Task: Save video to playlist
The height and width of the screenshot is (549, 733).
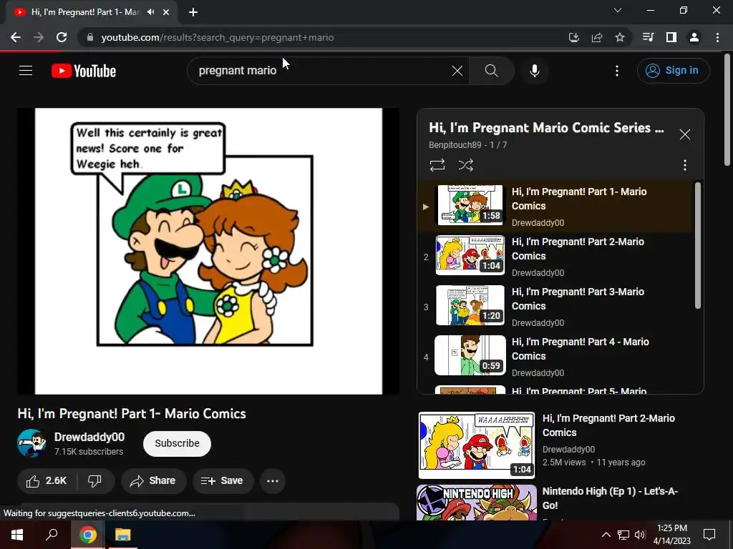Action: tap(223, 481)
